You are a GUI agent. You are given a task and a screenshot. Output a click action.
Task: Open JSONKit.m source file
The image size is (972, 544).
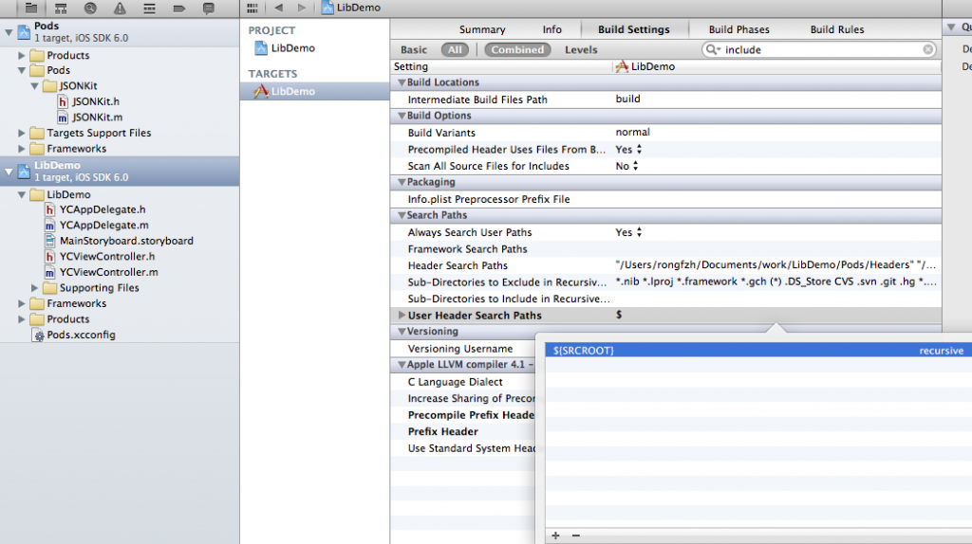tap(97, 117)
